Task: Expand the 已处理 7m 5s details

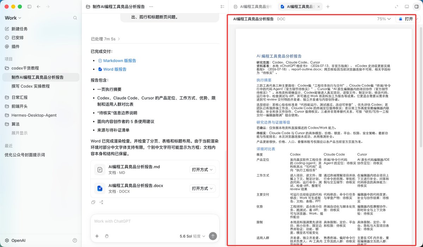Action: 105,39
